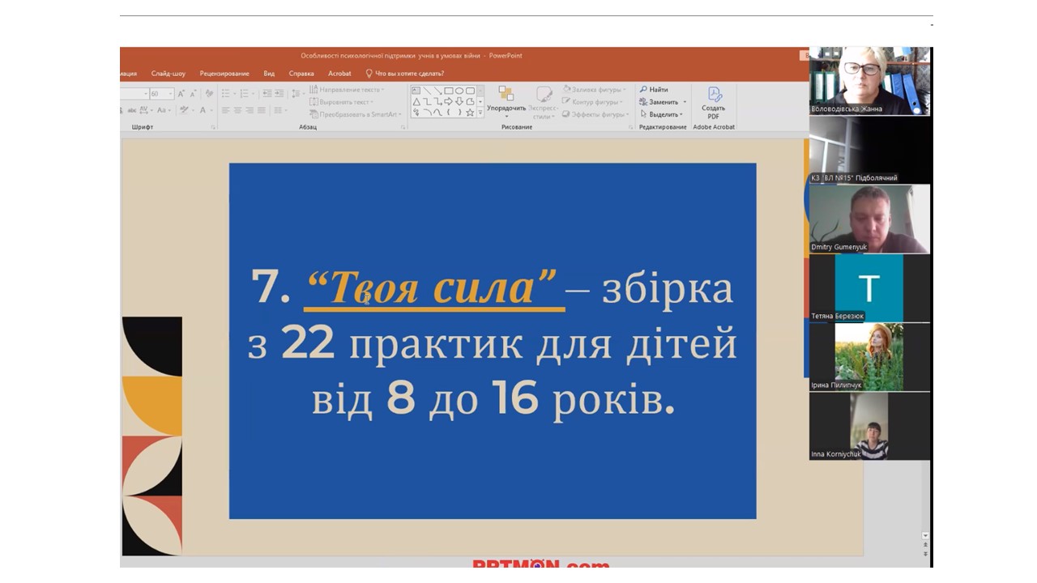Image resolution: width=1037 pixels, height=583 pixels.
Task: Select Тетяна Березюк participant tile
Action: [869, 287]
